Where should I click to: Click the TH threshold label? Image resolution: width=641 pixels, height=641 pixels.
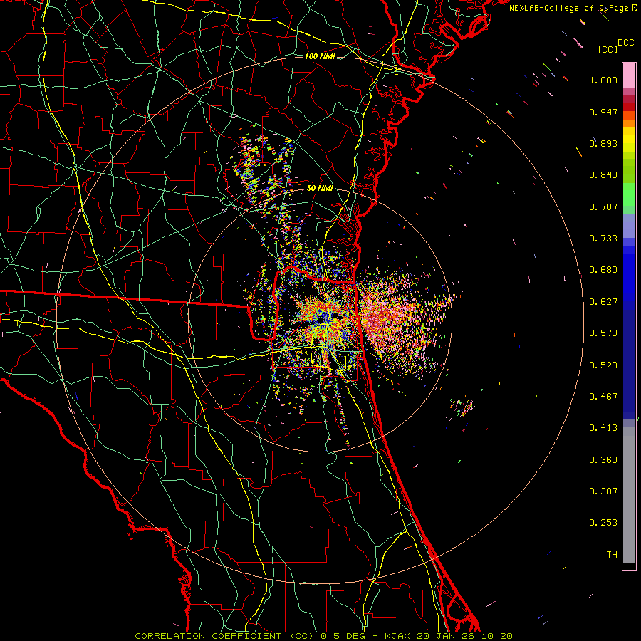612,555
